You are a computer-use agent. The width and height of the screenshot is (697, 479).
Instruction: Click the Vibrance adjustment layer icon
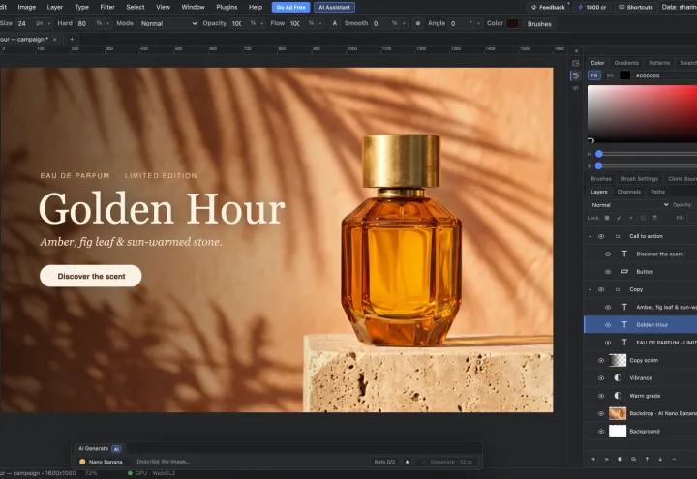618,378
